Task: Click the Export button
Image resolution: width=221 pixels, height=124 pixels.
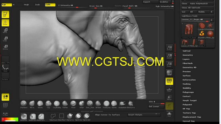Action: pos(151,2)
